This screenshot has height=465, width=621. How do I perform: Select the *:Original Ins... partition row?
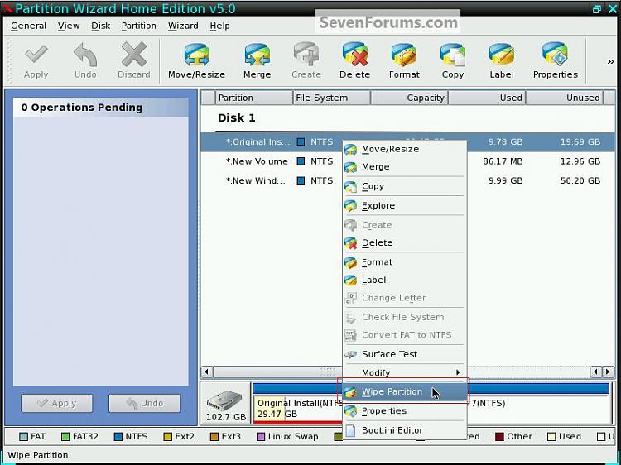(x=407, y=141)
